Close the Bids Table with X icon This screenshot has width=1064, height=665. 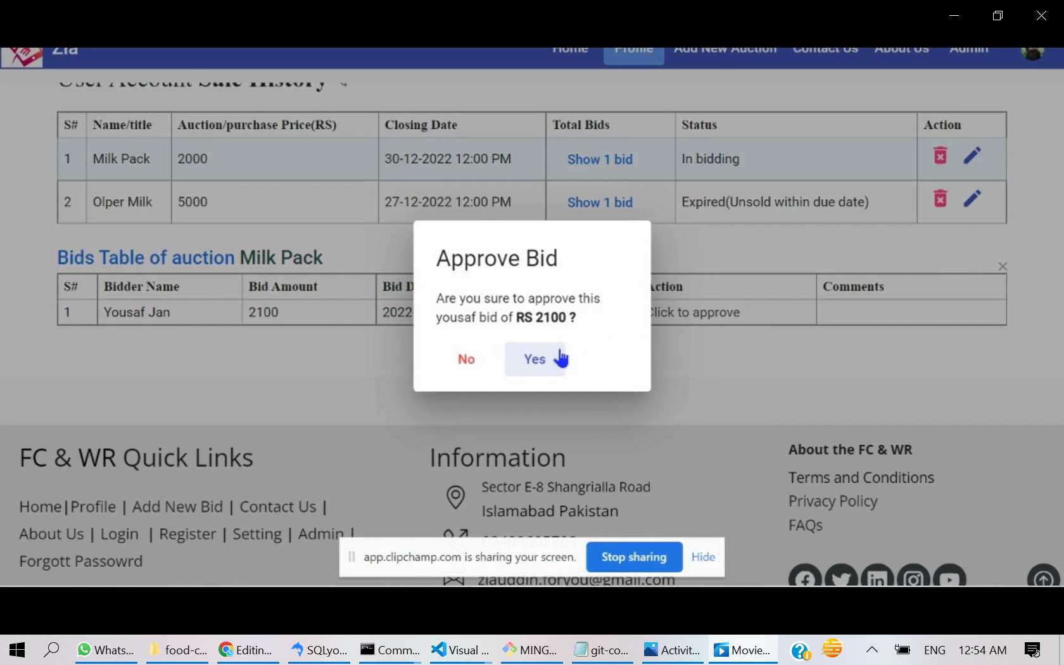coord(1003,267)
